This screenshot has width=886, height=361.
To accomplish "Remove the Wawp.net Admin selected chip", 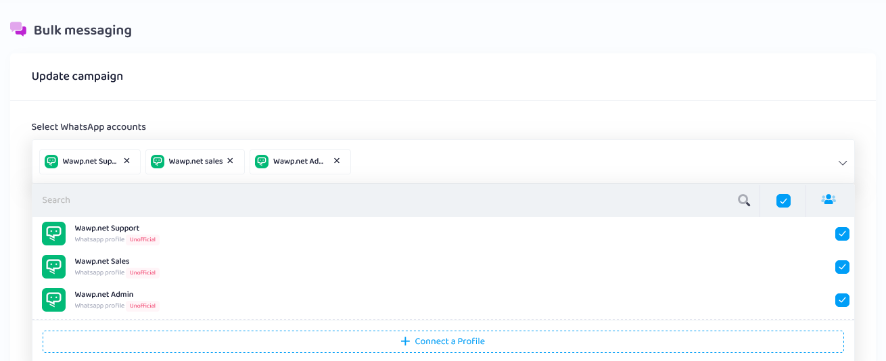I will click(x=337, y=161).
